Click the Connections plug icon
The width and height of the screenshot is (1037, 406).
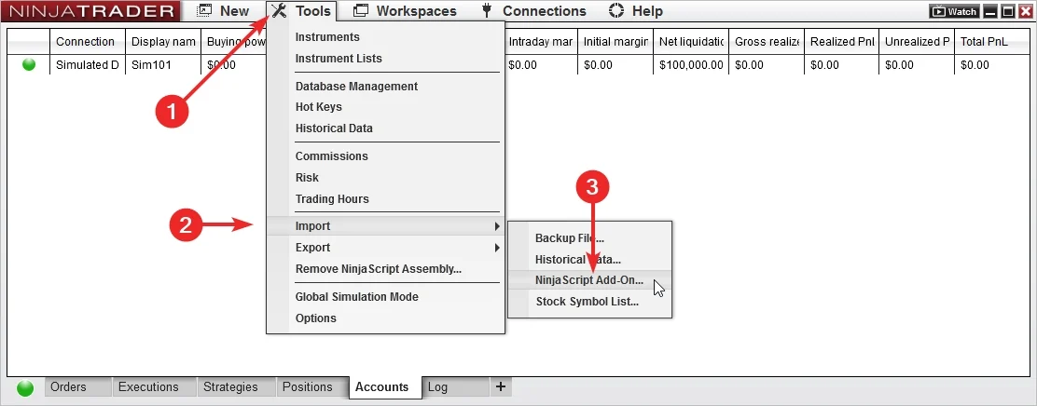pyautogui.click(x=486, y=11)
